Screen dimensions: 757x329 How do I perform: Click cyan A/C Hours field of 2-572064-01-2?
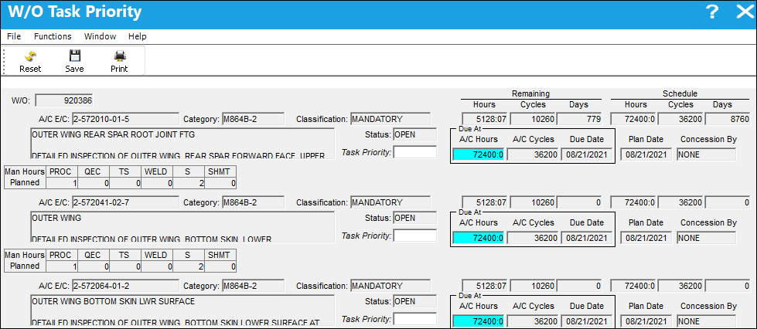(479, 321)
